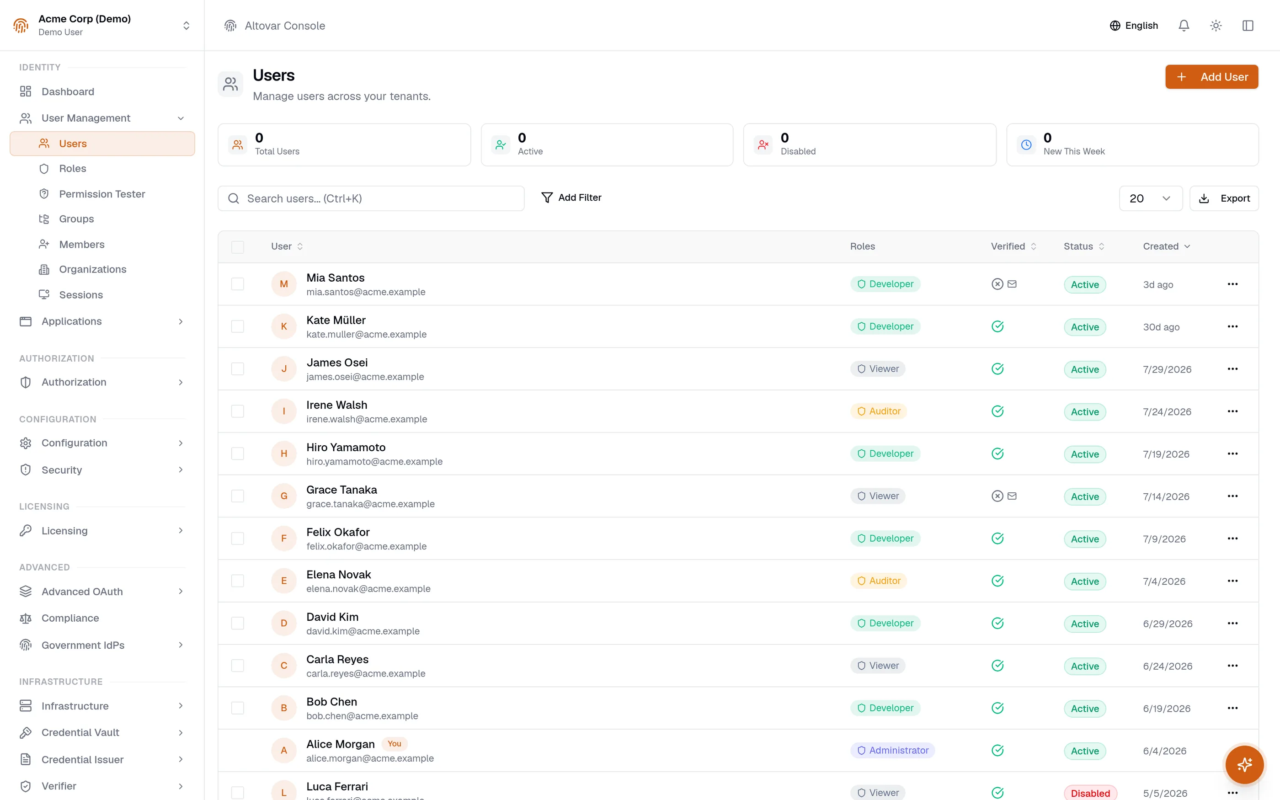Focus the Search users input field
This screenshot has height=800, width=1280.
(x=371, y=198)
